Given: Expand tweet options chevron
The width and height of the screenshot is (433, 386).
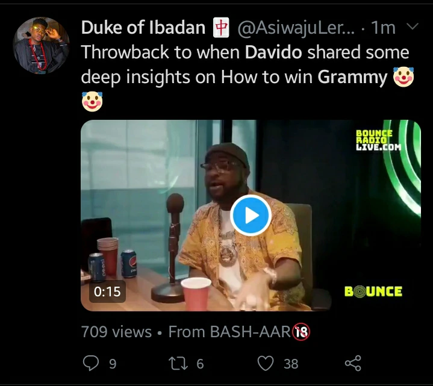Looking at the screenshot, I should tap(413, 26).
